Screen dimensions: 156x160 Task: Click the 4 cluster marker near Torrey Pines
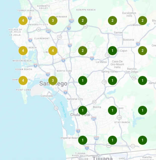click(x=23, y=20)
